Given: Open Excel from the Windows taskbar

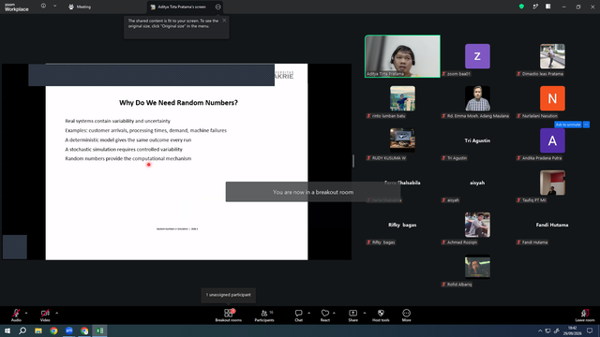Looking at the screenshot, I should pos(99,330).
